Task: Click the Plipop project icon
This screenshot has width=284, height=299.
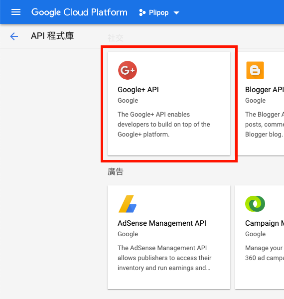Action: click(142, 12)
